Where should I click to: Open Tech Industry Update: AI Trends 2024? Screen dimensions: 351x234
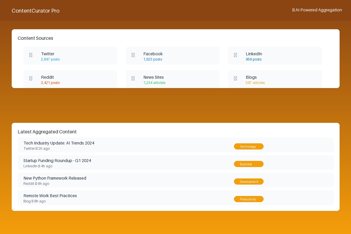(x=59, y=143)
